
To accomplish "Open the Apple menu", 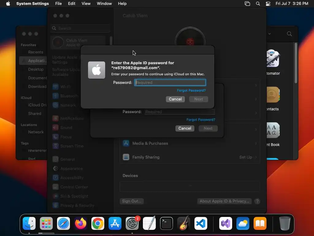I will click(8, 3).
